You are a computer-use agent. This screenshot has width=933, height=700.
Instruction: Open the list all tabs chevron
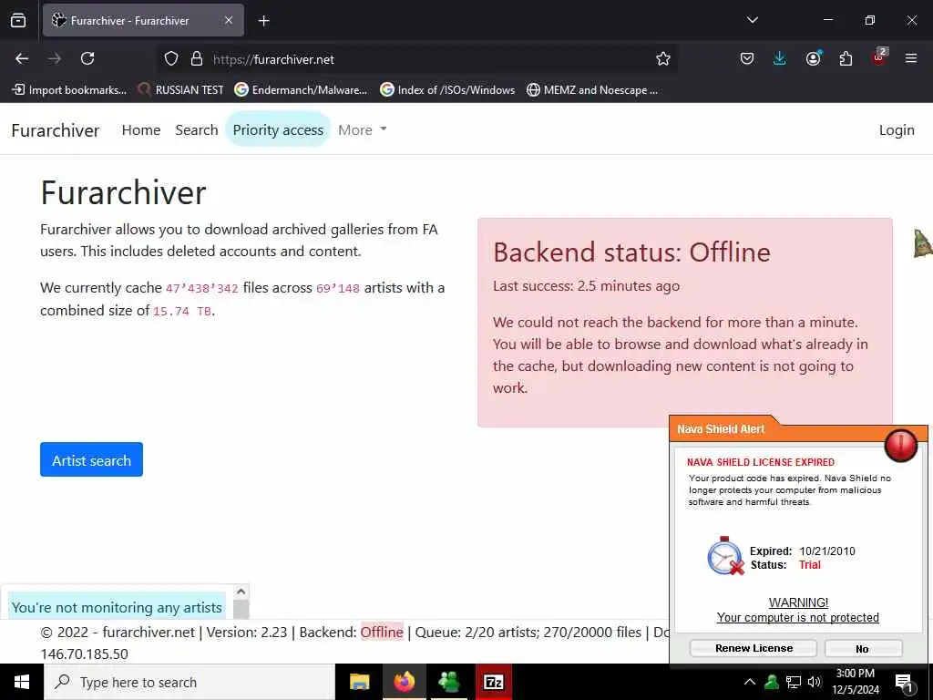click(753, 20)
